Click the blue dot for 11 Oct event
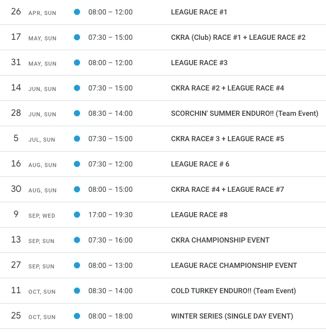326x332 pixels. (x=77, y=291)
